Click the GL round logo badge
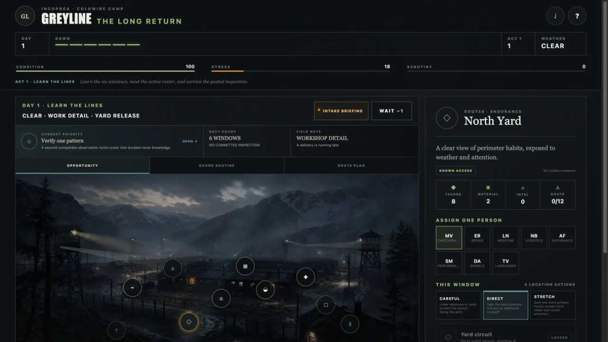 pos(25,16)
